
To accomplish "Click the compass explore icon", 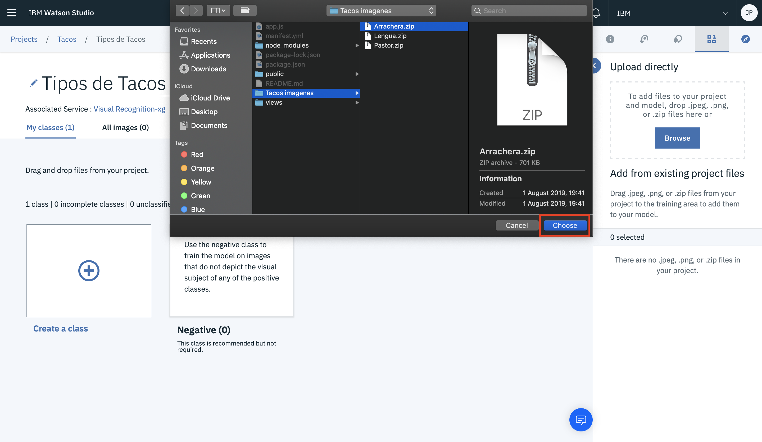I will point(745,39).
